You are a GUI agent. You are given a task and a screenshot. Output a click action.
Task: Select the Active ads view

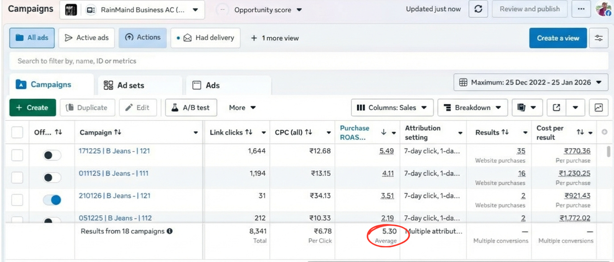[87, 38]
